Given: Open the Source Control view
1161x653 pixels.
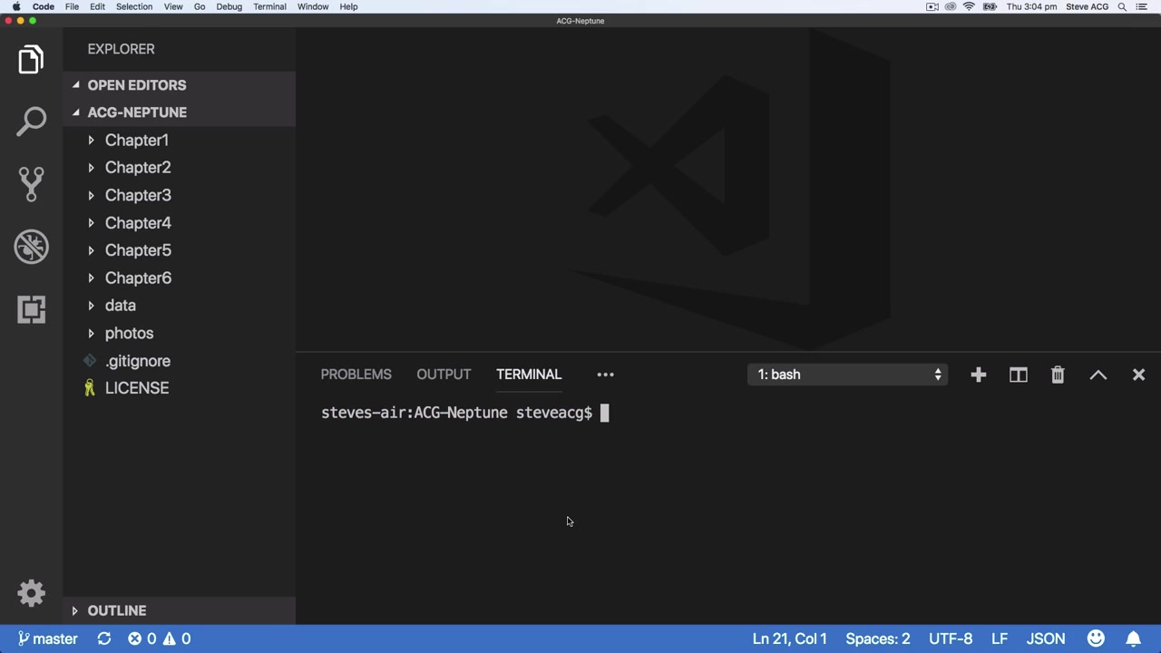Looking at the screenshot, I should tap(31, 184).
